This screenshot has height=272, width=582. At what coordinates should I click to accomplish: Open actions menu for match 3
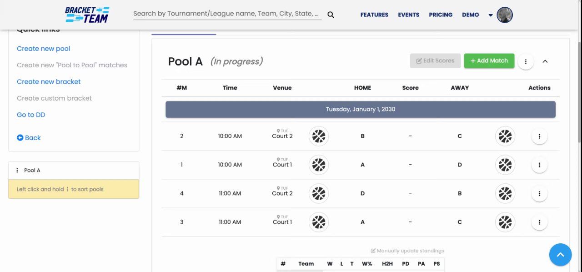pos(539,222)
